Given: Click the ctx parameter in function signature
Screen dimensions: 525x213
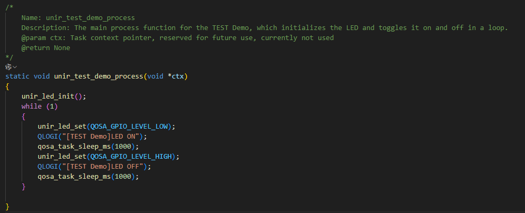Looking at the screenshot, I should pos(178,76).
